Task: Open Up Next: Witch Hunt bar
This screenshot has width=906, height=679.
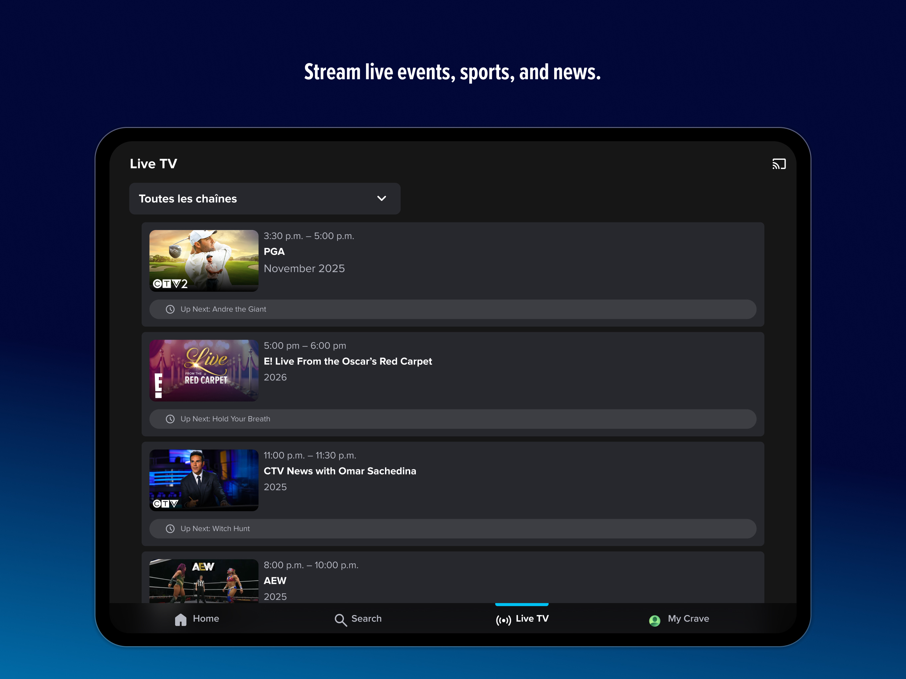Action: pos(453,529)
